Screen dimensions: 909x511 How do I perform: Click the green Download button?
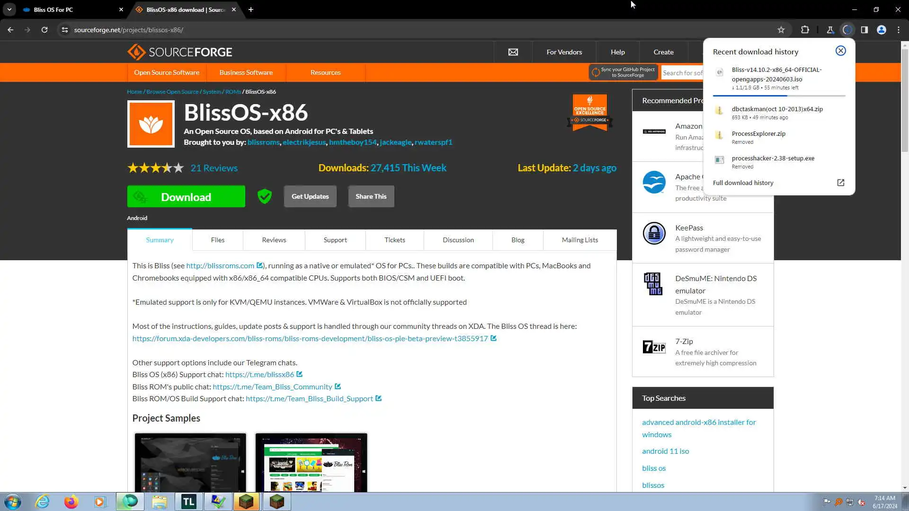tap(186, 197)
